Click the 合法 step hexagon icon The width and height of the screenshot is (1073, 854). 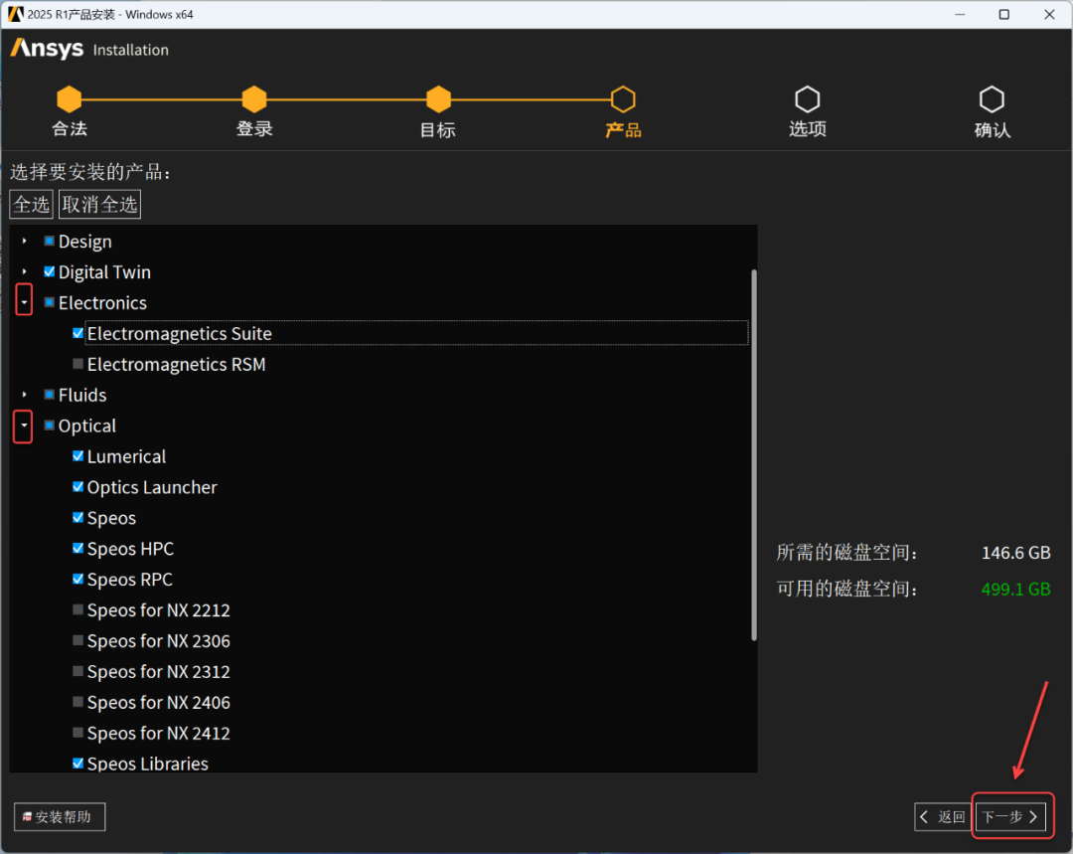click(70, 99)
